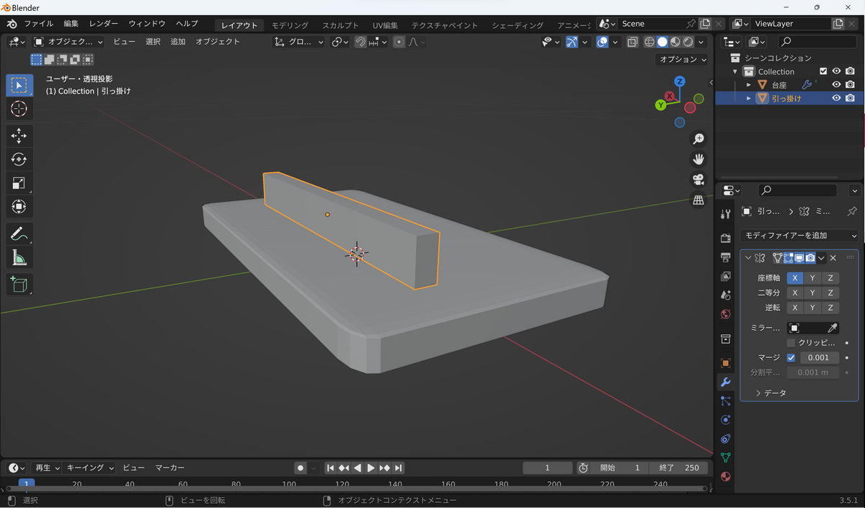
Task: Select the Select Box tool
Action: (x=19, y=85)
